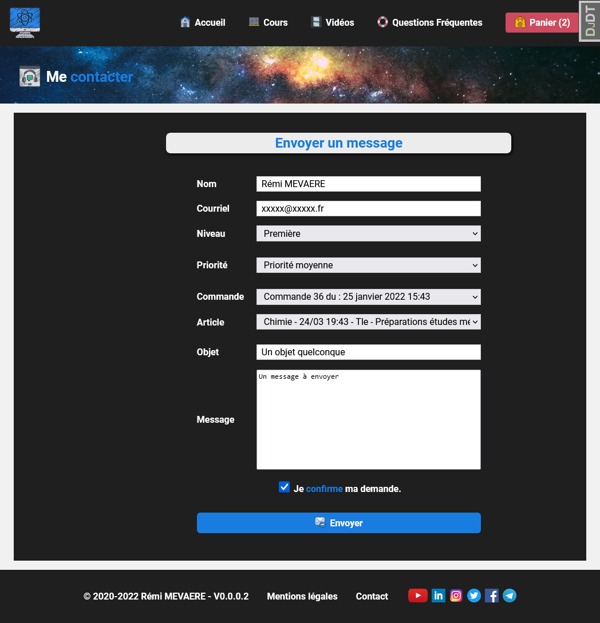Click the Facebook footer icon
The image size is (600, 623).
click(x=491, y=596)
